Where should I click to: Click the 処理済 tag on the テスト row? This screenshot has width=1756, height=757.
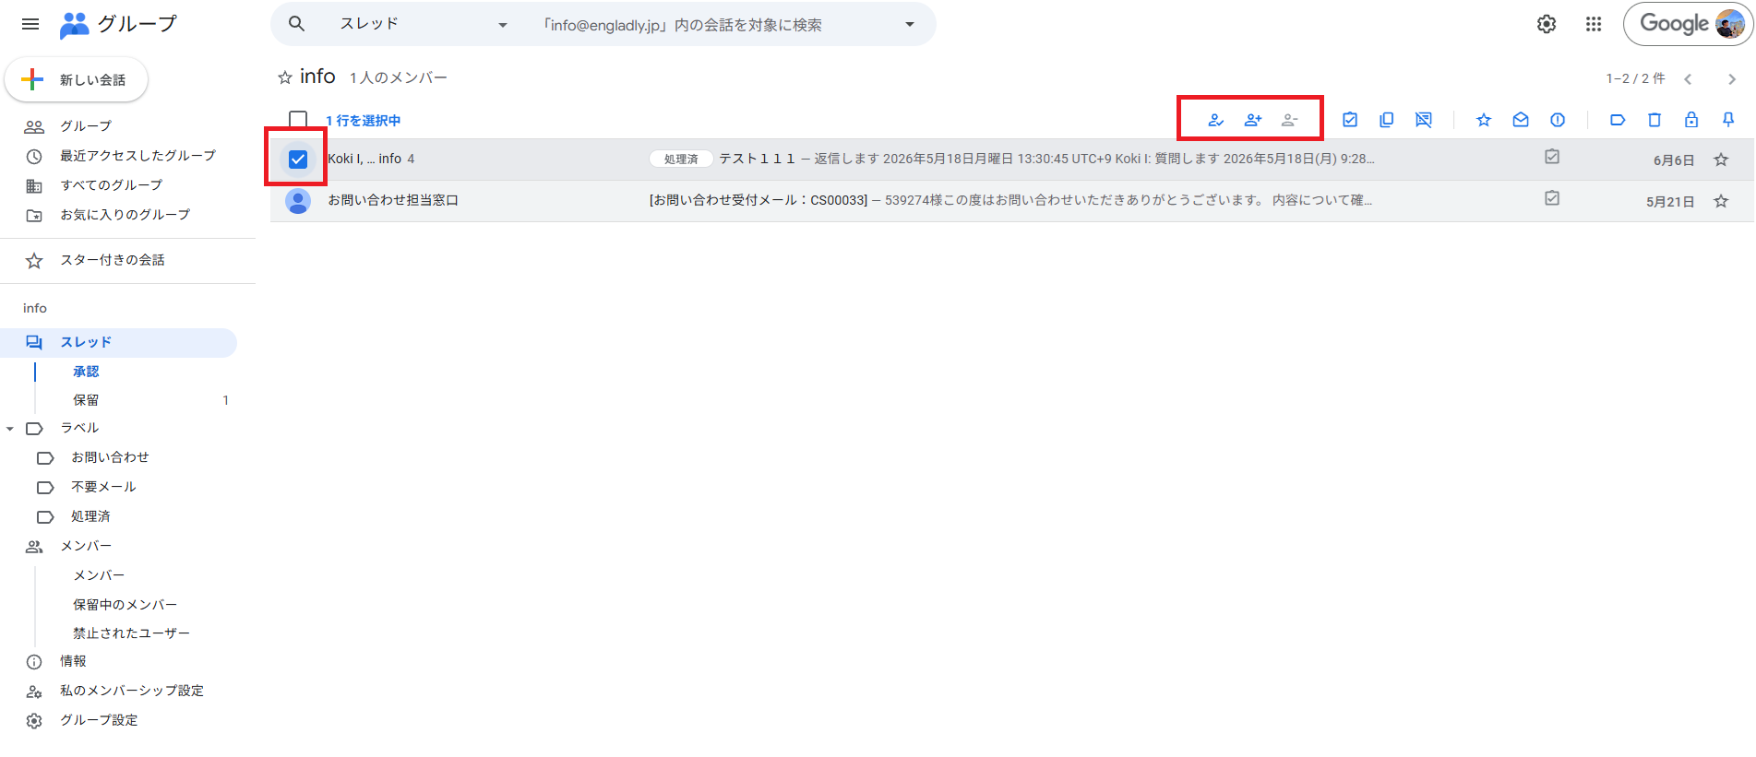click(x=681, y=159)
